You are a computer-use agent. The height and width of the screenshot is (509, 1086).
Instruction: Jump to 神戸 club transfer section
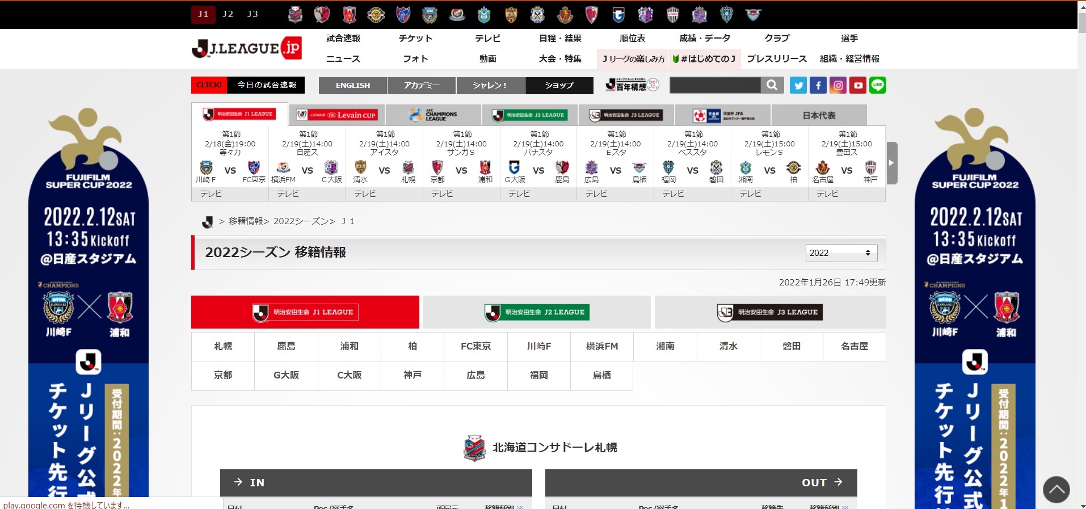412,375
